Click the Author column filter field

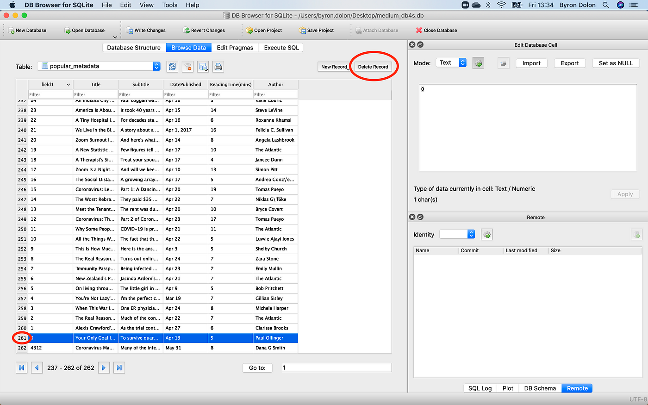tap(275, 94)
